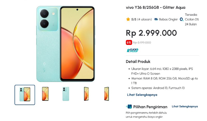
Task: Select the third thumbnail showing aqua back
Action: (x=66, y=94)
